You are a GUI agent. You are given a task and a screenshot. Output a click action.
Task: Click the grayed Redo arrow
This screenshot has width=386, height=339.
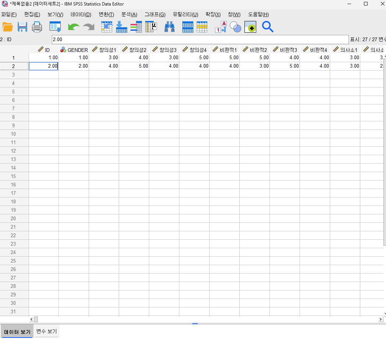click(89, 27)
